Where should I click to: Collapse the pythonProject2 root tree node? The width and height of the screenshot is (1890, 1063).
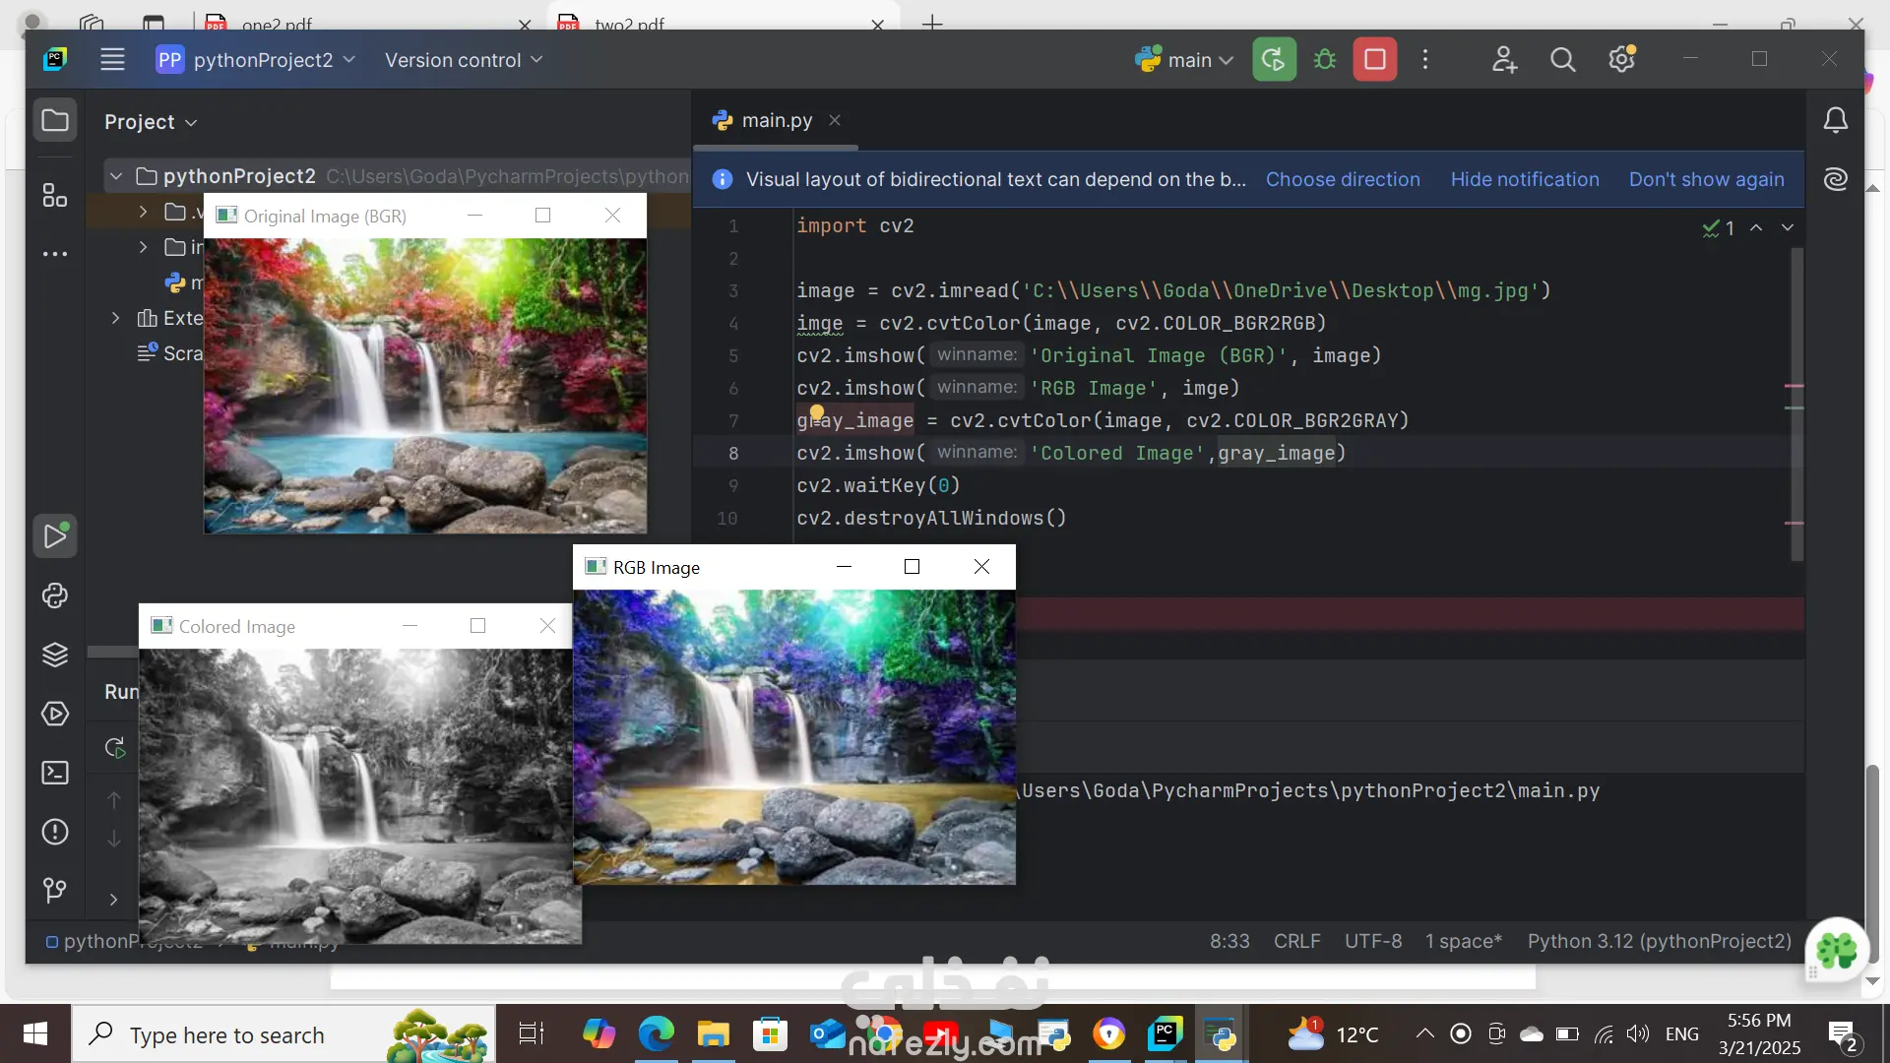point(116,176)
